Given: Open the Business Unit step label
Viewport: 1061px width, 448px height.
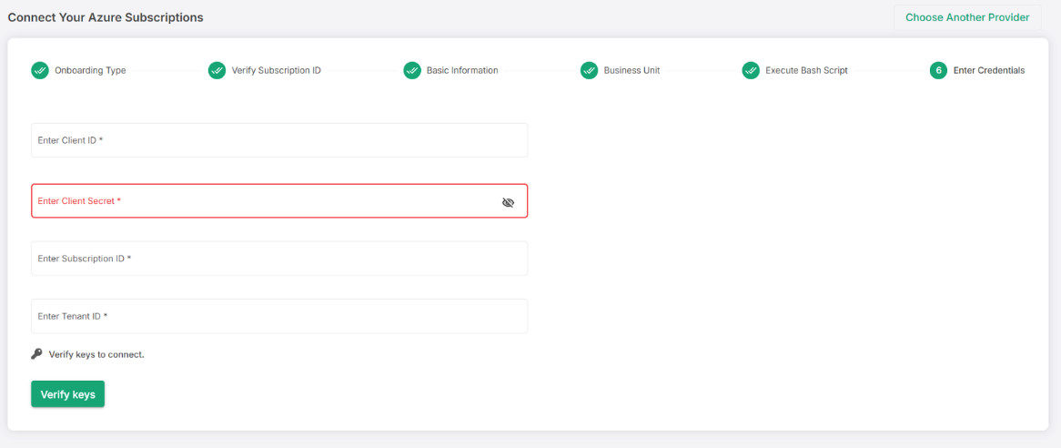Looking at the screenshot, I should pyautogui.click(x=632, y=70).
